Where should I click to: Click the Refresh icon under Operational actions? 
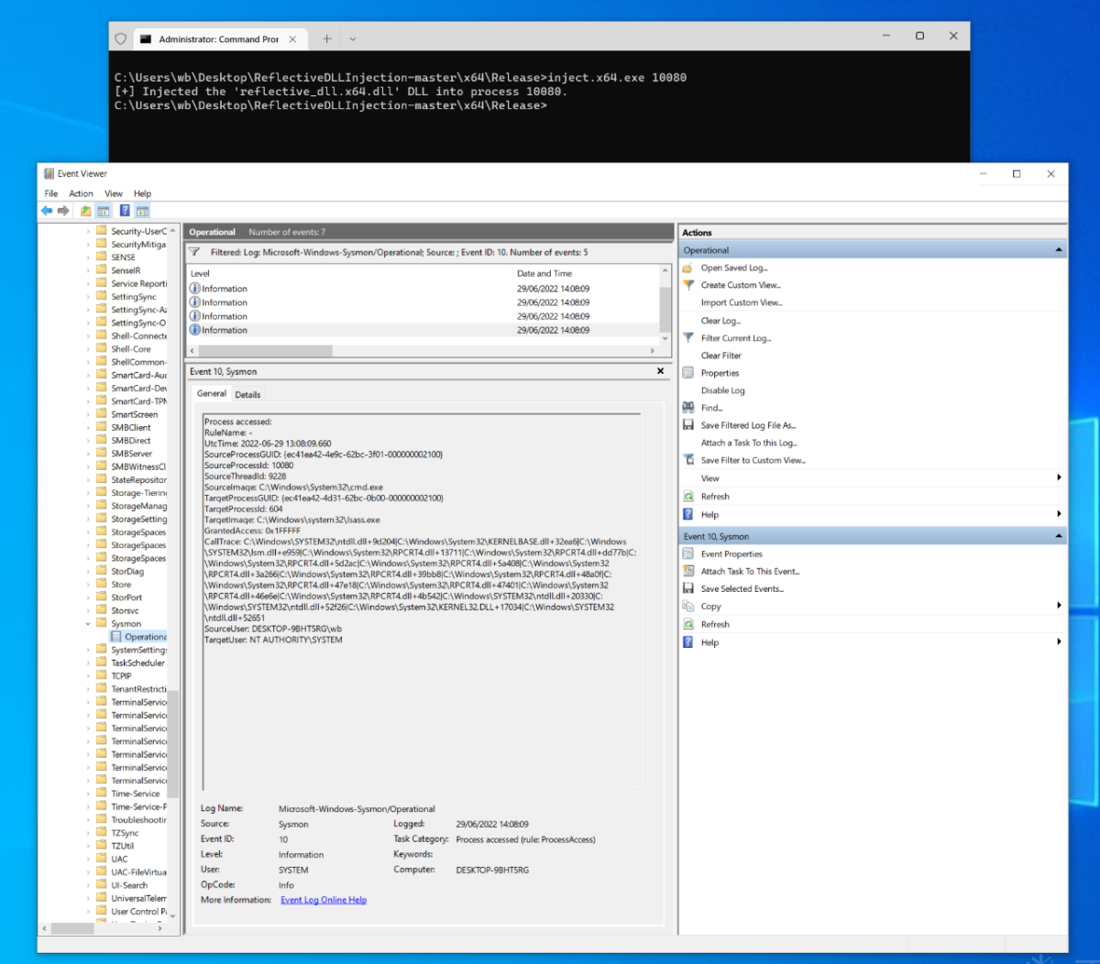688,496
